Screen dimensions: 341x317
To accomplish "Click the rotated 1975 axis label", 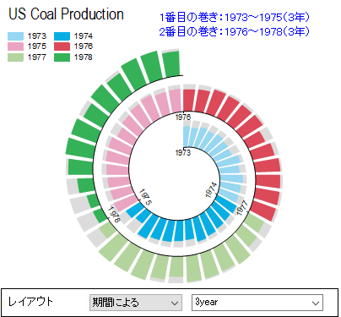I will pyautogui.click(x=145, y=197).
